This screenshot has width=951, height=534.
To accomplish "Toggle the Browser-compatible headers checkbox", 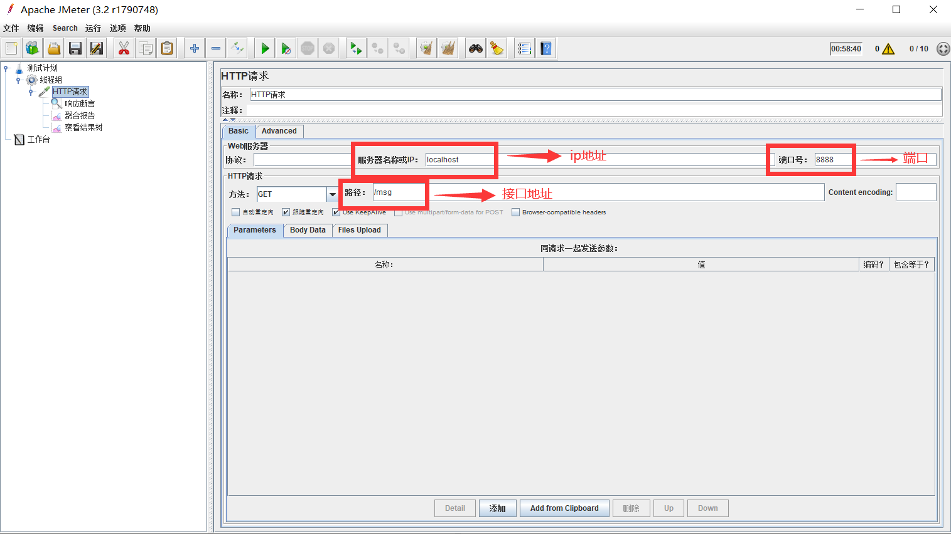I will 516,212.
